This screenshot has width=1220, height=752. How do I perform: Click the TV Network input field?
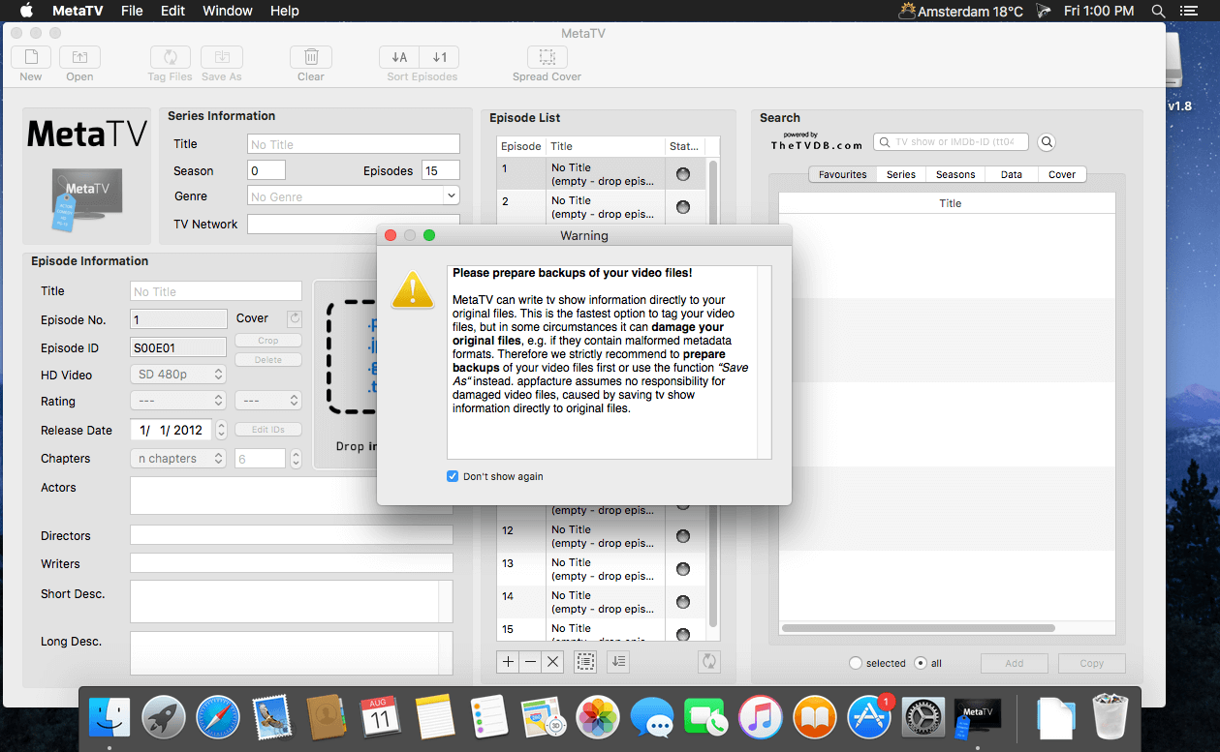[354, 224]
